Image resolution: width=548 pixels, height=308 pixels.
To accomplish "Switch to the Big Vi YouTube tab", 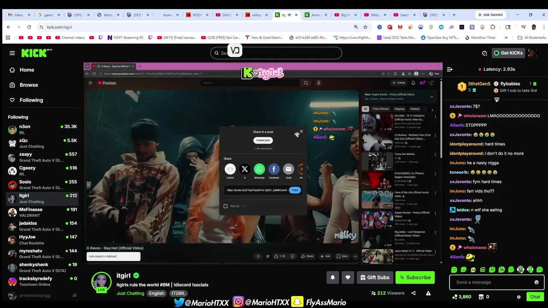I will [345, 15].
